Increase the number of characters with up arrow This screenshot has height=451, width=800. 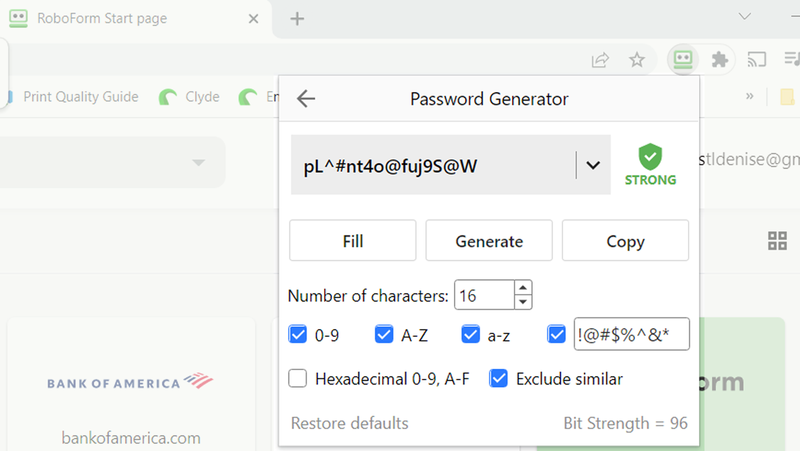[523, 288]
